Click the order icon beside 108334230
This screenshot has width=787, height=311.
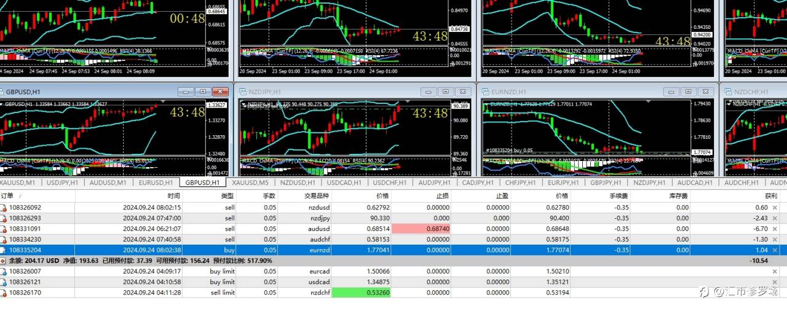pyautogui.click(x=4, y=239)
